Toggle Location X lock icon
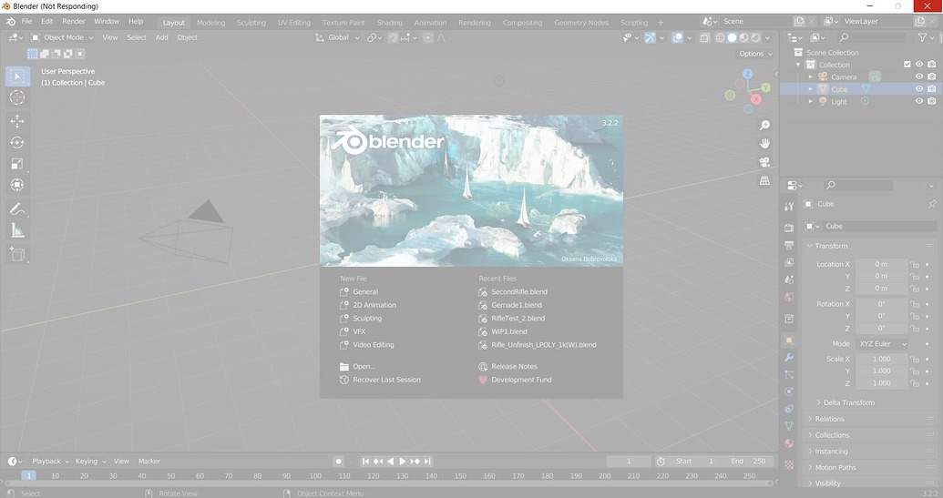 point(915,264)
